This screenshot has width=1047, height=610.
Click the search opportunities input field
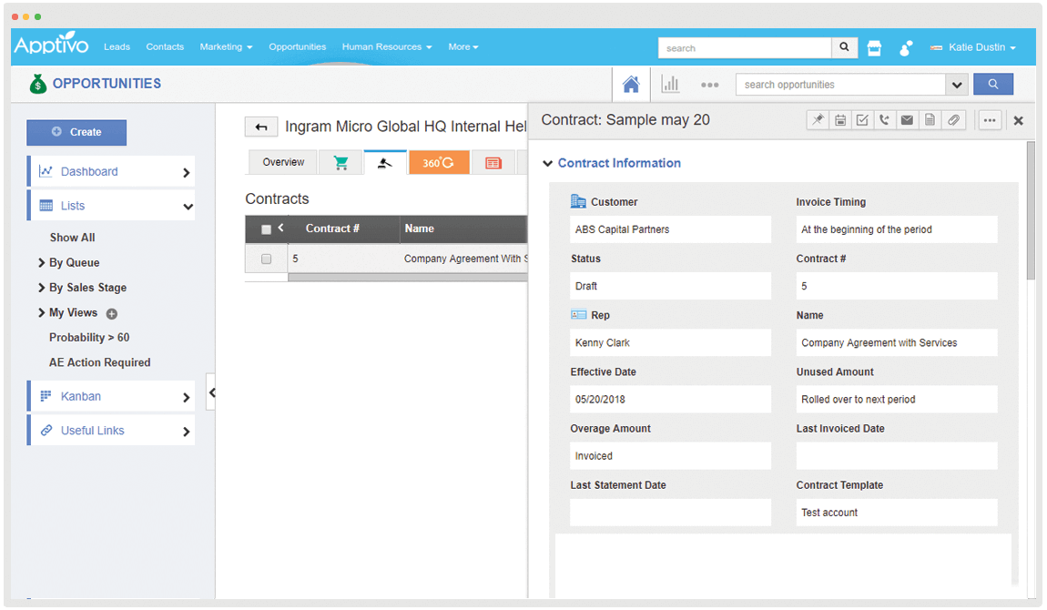(x=839, y=85)
